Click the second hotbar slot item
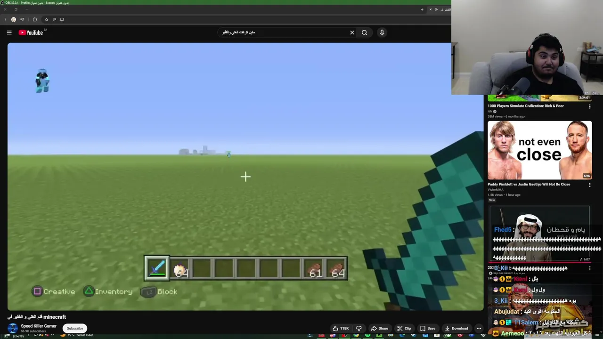603x339 pixels. [180, 269]
